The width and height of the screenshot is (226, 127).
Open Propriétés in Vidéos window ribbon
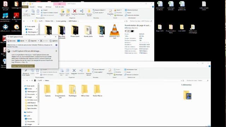110,72
